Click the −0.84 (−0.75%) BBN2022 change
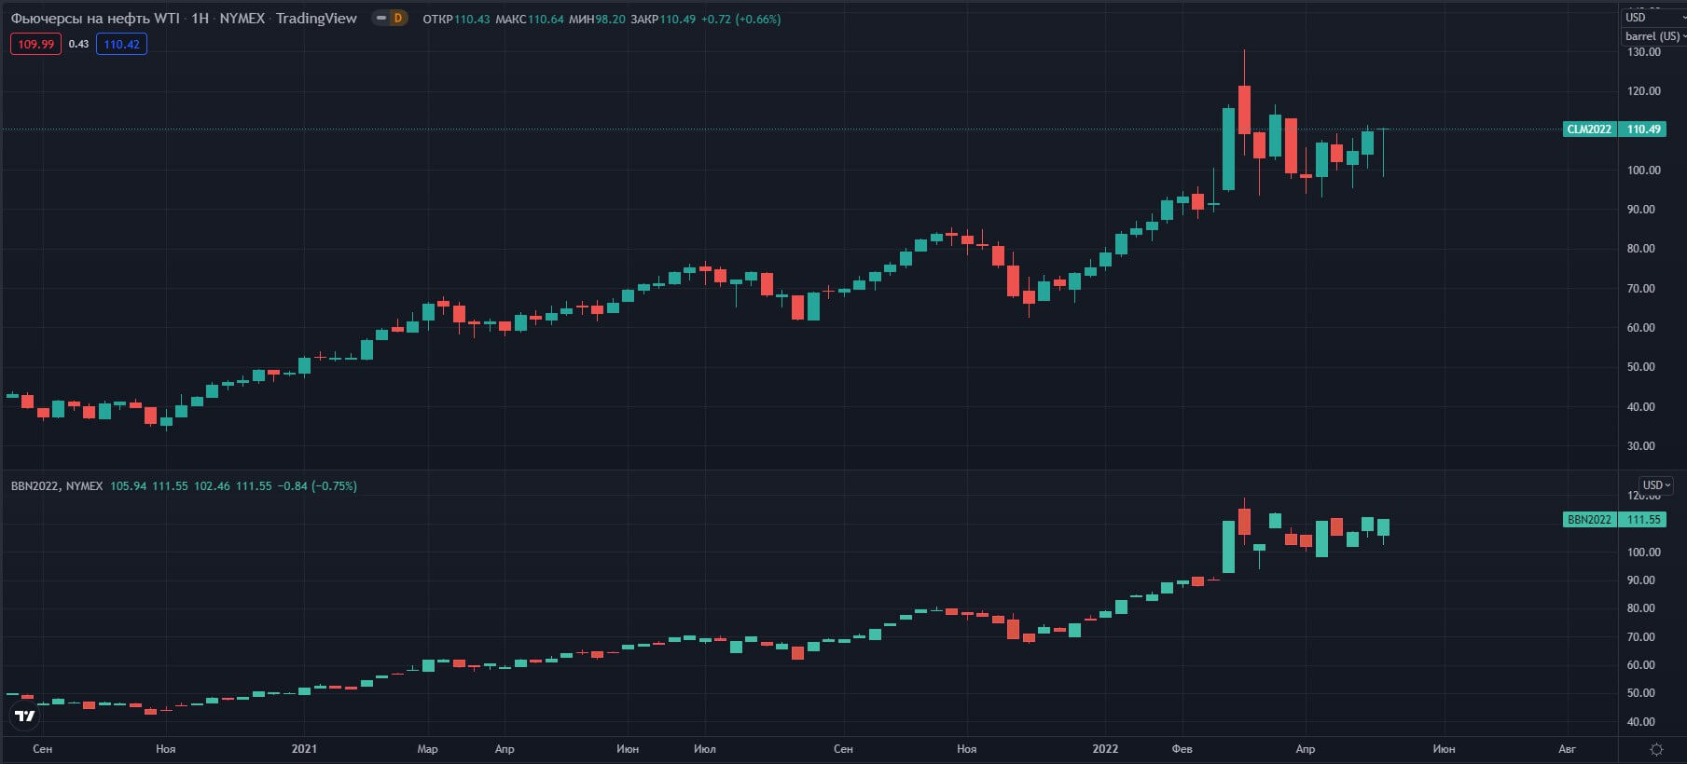 (317, 486)
